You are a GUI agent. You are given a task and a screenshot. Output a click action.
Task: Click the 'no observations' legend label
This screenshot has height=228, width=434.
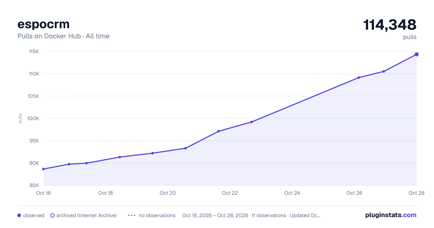click(157, 215)
